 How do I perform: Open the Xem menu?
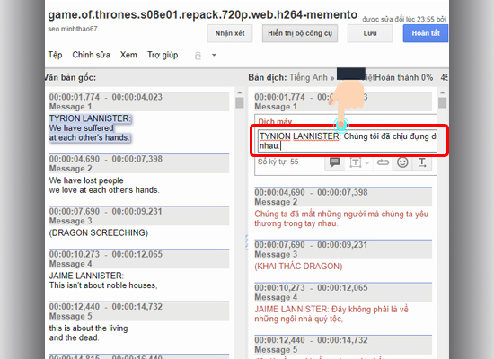click(128, 55)
